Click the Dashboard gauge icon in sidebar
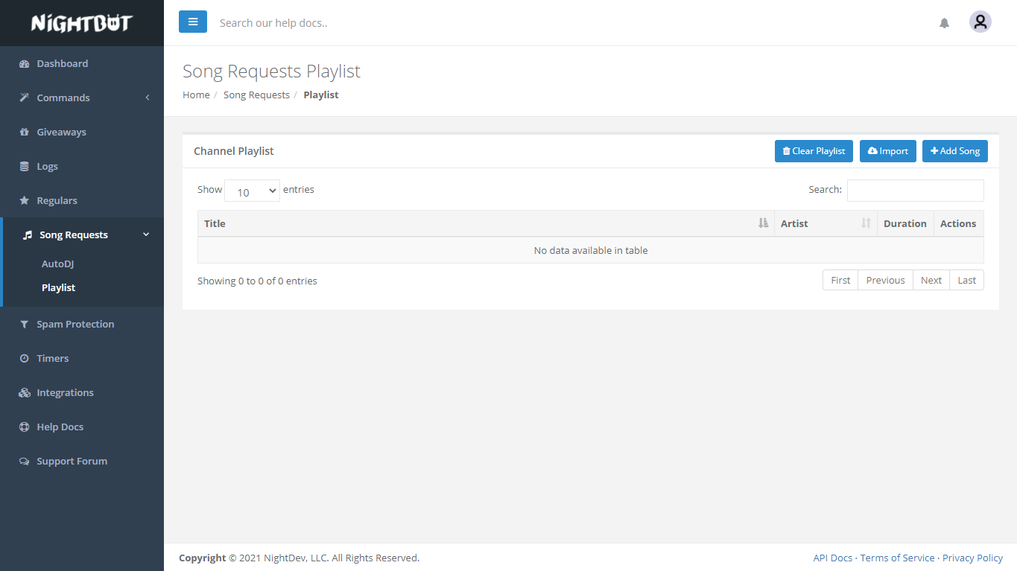This screenshot has width=1017, height=571. pos(24,64)
